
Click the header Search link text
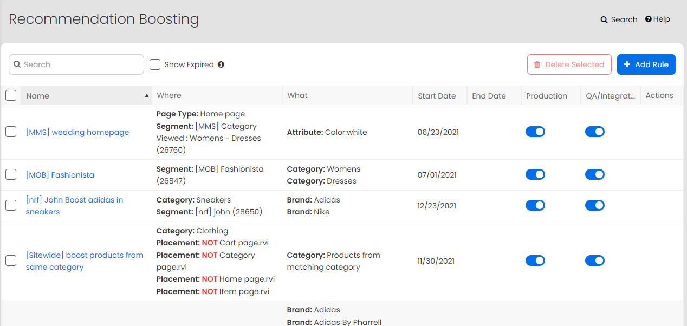point(624,19)
